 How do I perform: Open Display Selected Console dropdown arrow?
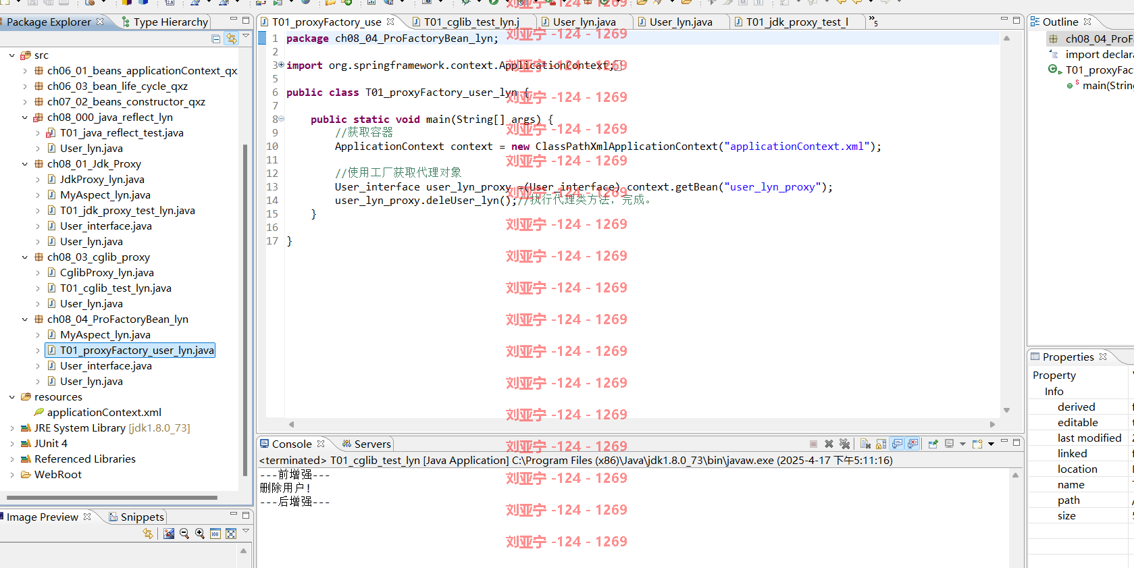(962, 444)
